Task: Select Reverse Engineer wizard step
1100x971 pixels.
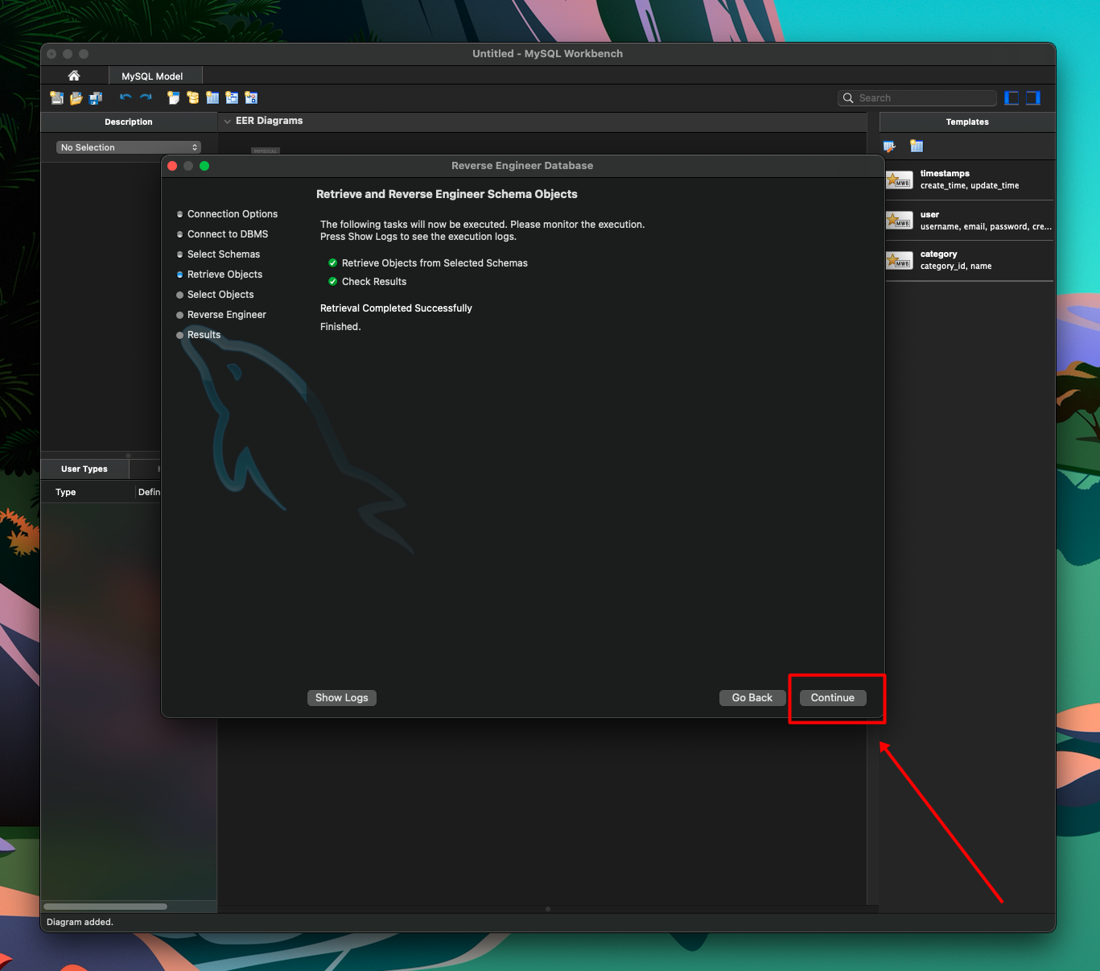Action: 221,315
